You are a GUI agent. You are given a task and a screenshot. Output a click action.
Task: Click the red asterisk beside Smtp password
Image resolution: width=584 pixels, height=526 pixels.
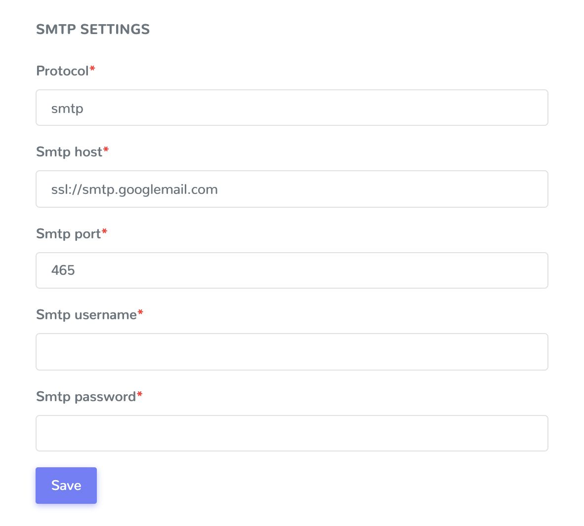(x=140, y=395)
